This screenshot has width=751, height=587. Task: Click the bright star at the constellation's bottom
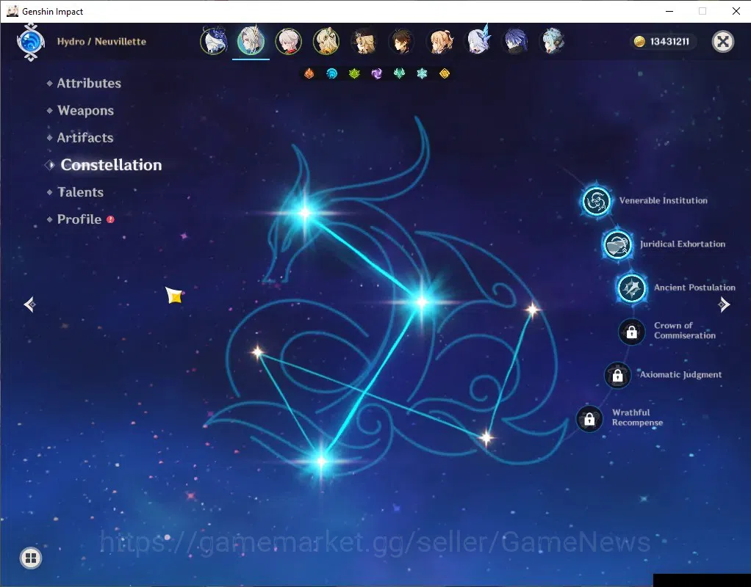pos(321,462)
